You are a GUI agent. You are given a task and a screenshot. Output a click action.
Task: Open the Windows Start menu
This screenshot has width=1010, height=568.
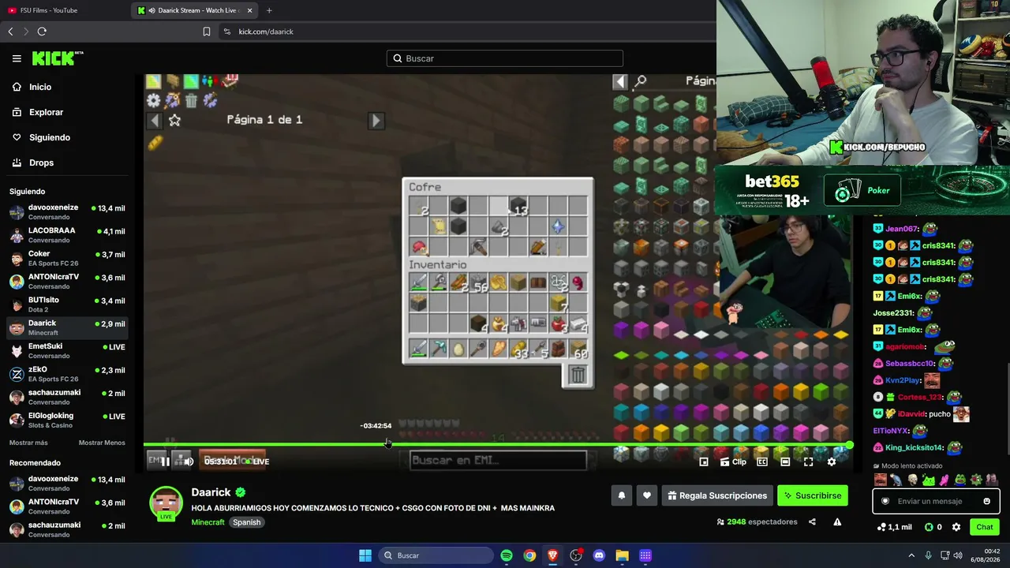point(365,555)
